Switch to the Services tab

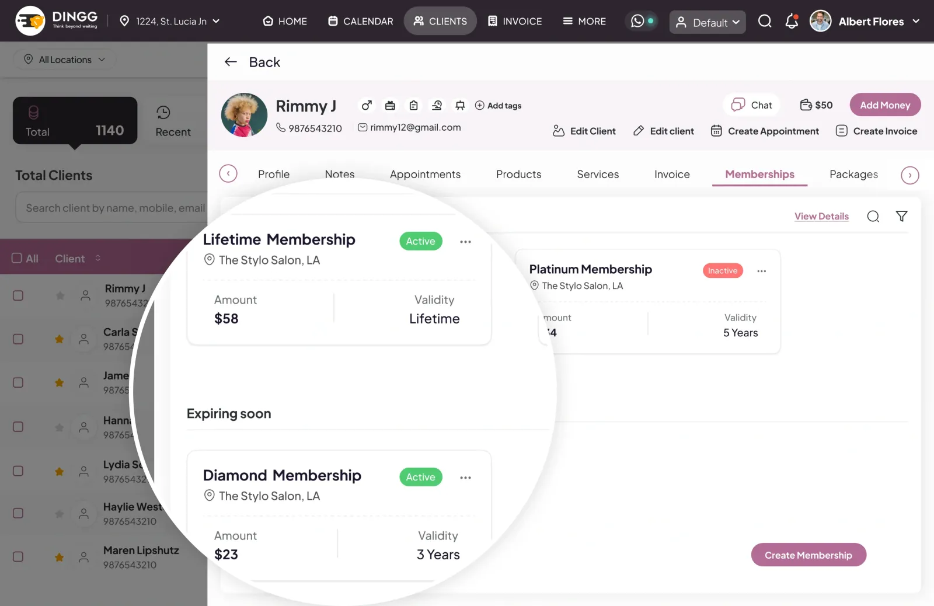(598, 175)
